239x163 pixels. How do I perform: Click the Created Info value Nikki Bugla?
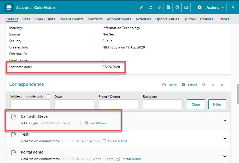(x=123, y=47)
